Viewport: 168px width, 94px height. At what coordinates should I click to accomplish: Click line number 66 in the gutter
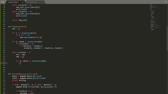(4, 63)
